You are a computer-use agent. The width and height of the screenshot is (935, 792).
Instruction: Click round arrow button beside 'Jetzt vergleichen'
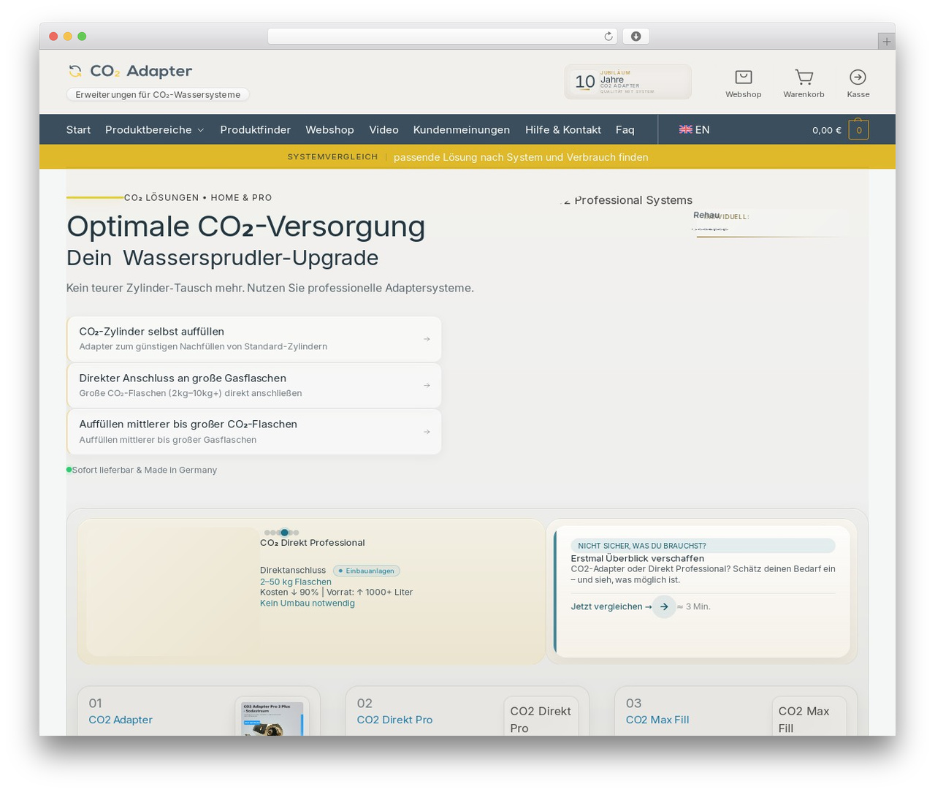[664, 606]
